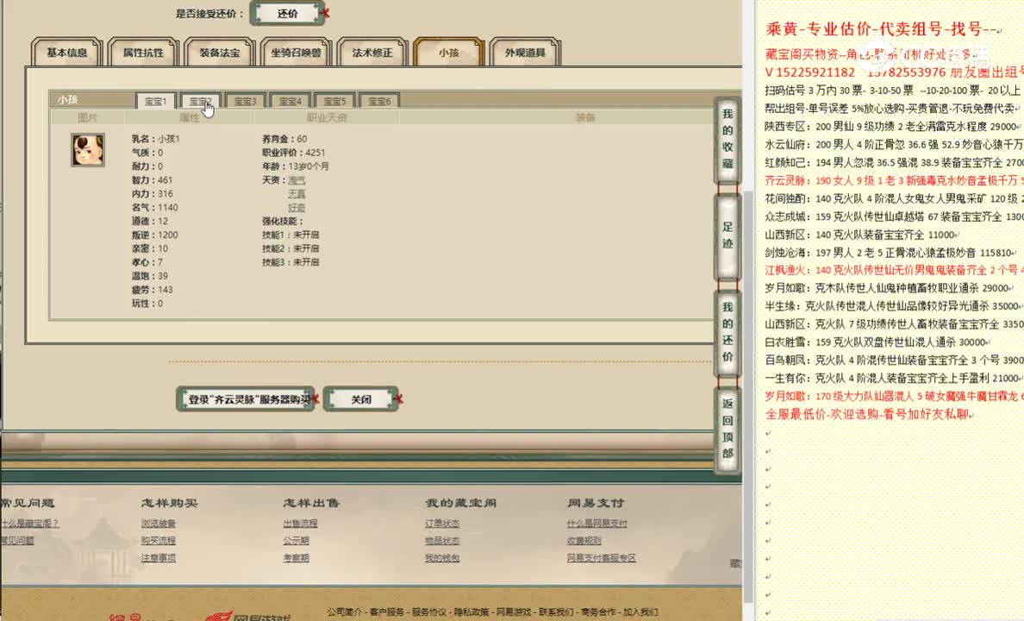Click the 乘黄-专业估价 heading in document
1024x621 pixels.
[x=883, y=28]
